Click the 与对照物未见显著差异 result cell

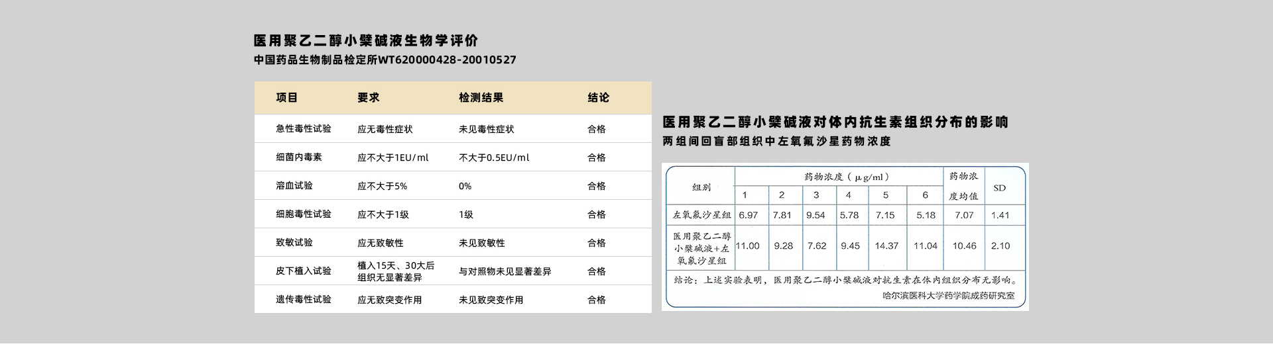505,271
